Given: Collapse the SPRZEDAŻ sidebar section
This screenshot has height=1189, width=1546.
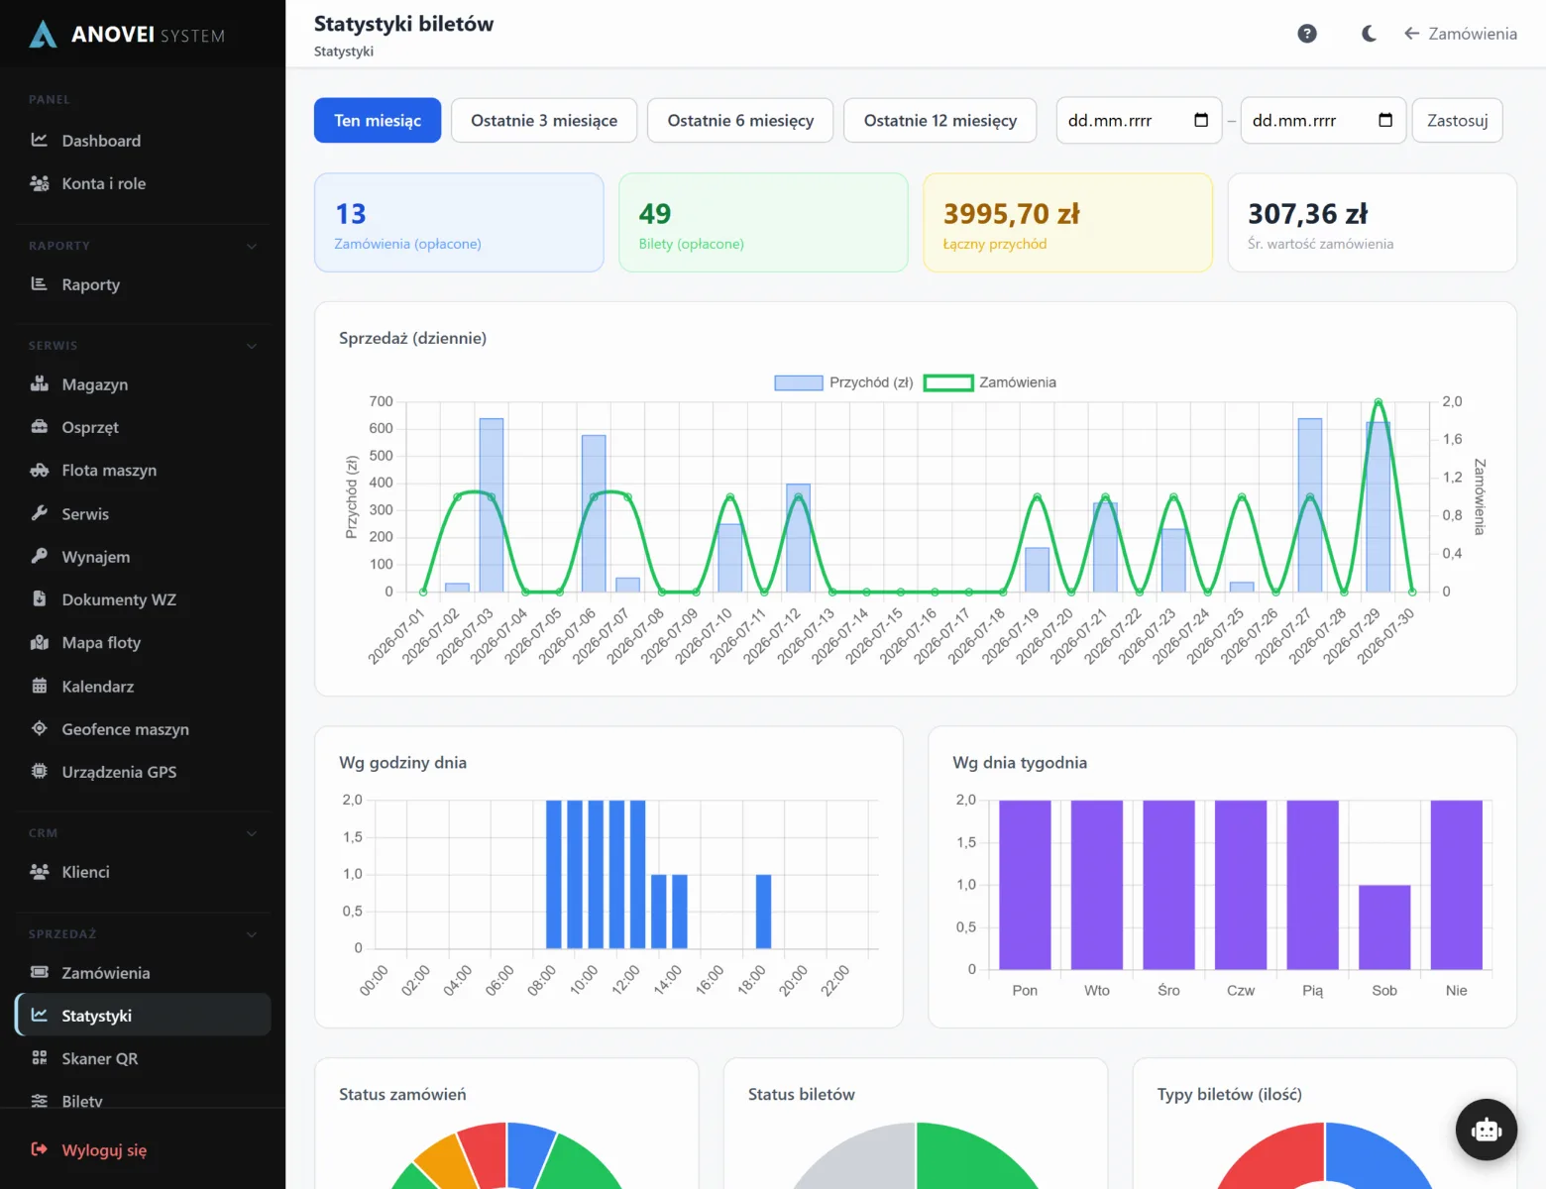Looking at the screenshot, I should tap(252, 934).
